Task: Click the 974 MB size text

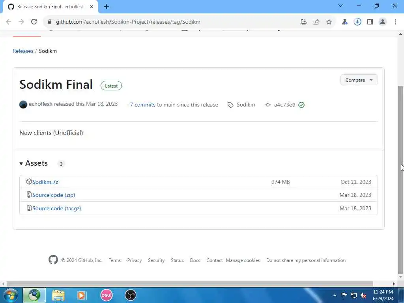Action: (281, 182)
